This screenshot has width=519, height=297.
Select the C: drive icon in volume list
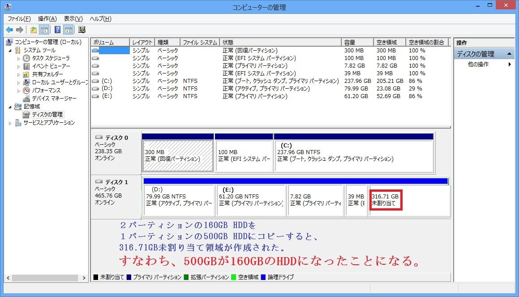click(95, 81)
